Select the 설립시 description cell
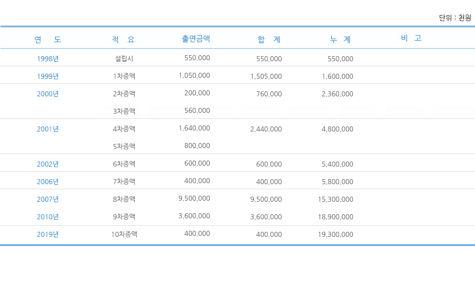475x281 pixels. 124,59
